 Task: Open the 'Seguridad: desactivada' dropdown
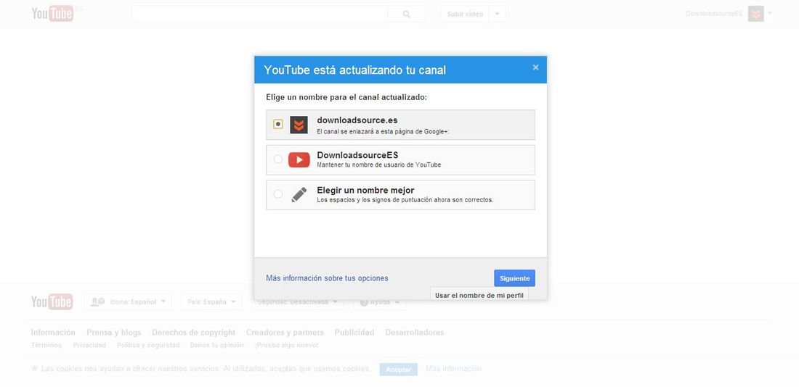pyautogui.click(x=298, y=301)
